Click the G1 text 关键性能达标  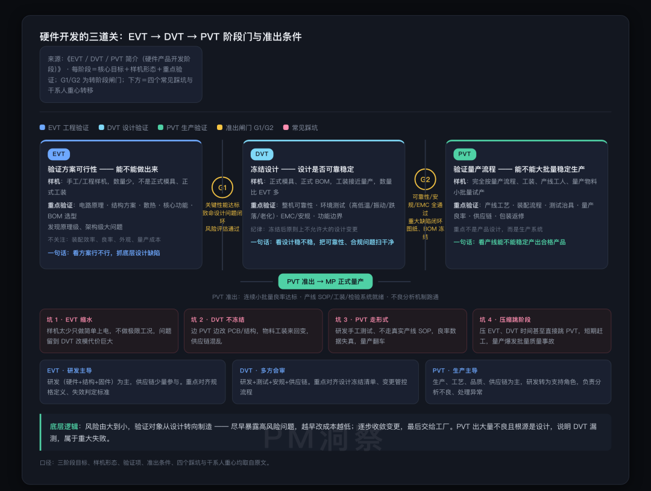tap(222, 205)
